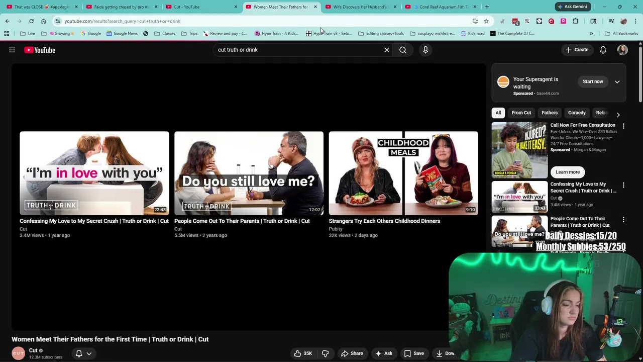Start voice search with the microphone icon

(425, 50)
